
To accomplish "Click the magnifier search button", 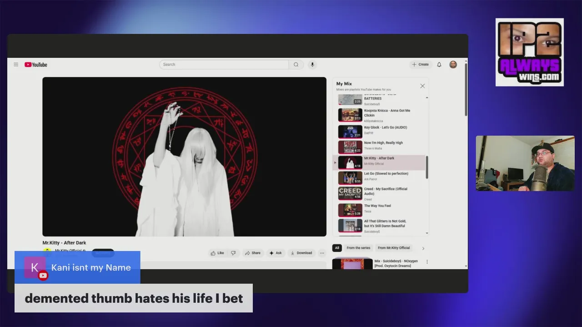I will [x=296, y=64].
